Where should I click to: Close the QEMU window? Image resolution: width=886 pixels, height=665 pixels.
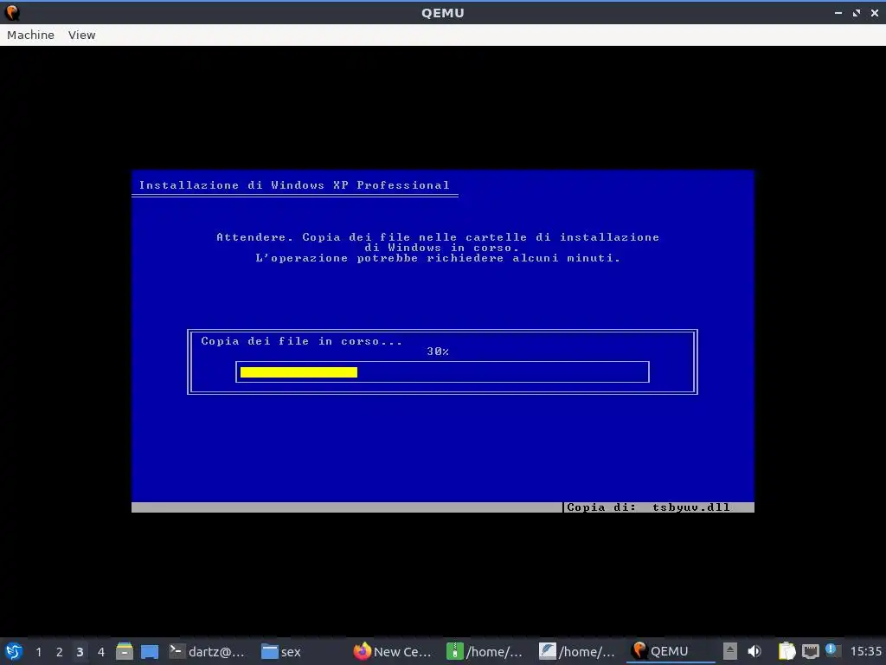coord(875,12)
